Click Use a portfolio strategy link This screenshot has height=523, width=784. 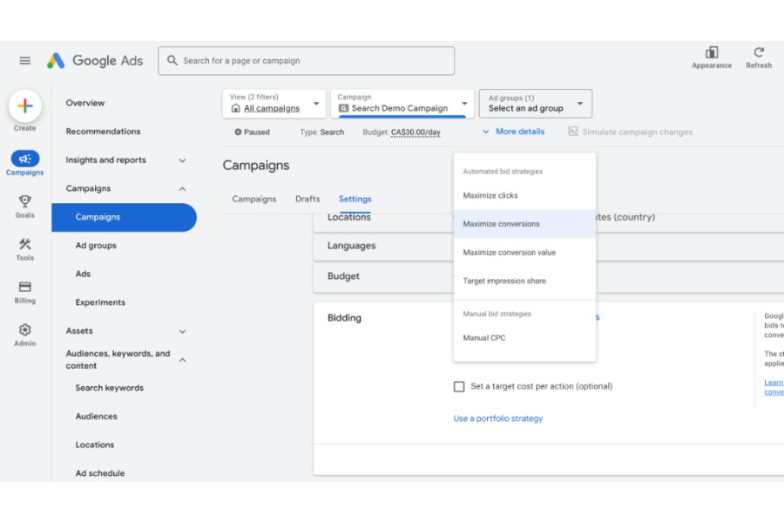tap(498, 419)
